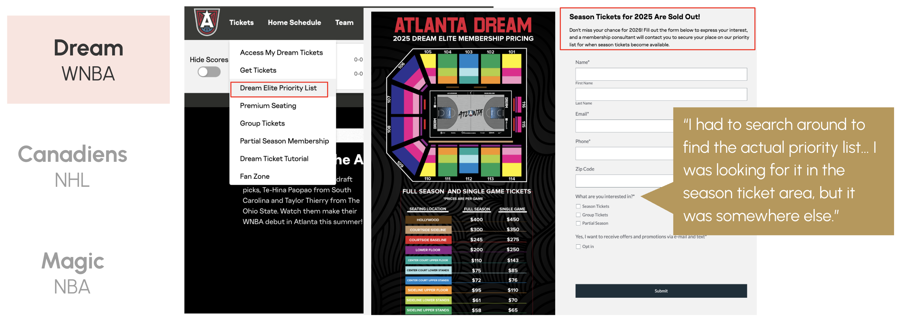Tick the Partial Season checkbox
Screen dimensions: 901x320
tap(578, 223)
